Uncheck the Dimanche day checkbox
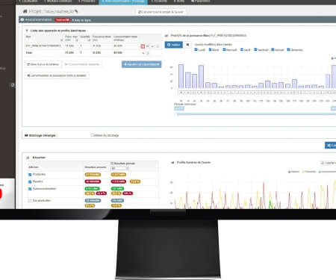336x280 pixels. (x=288, y=50)
